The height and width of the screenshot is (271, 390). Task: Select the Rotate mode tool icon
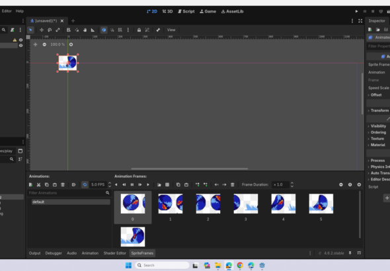pos(50,30)
